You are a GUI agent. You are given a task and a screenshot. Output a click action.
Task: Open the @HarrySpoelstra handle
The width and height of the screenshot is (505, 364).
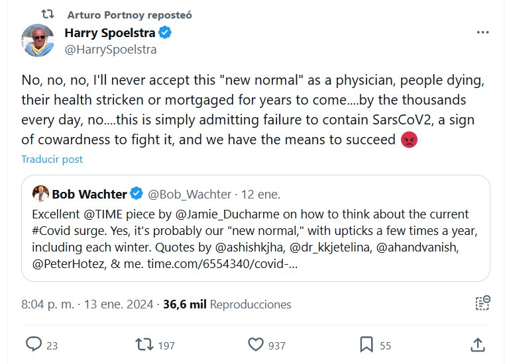click(110, 49)
